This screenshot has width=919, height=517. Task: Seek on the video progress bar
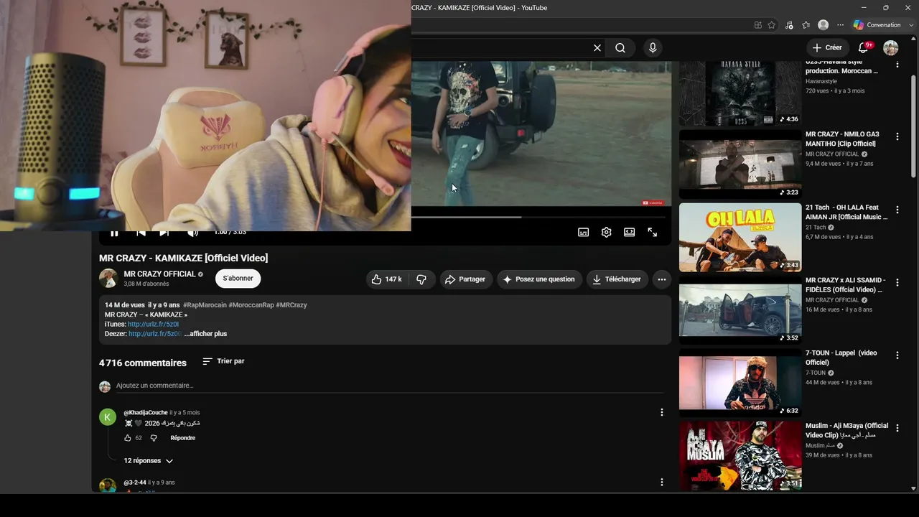click(x=538, y=217)
